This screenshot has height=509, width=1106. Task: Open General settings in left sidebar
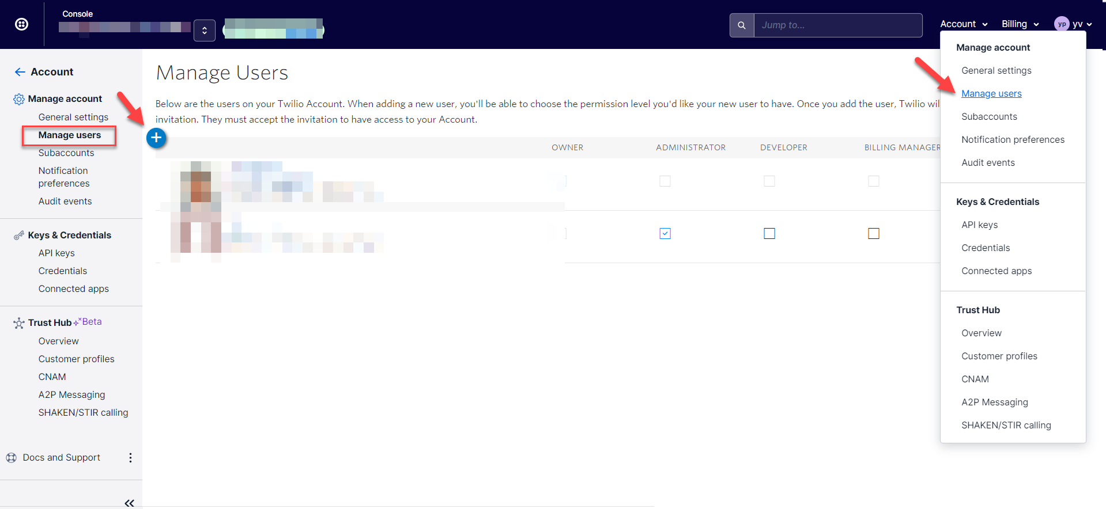[x=73, y=117]
